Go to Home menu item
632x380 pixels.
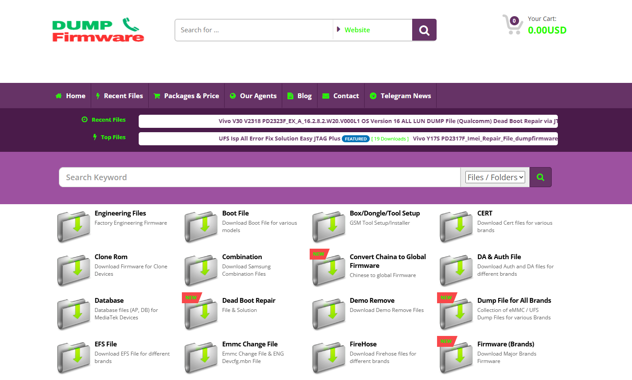pos(71,96)
